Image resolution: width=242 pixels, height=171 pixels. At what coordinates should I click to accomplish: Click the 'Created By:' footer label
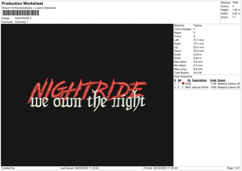8,168
